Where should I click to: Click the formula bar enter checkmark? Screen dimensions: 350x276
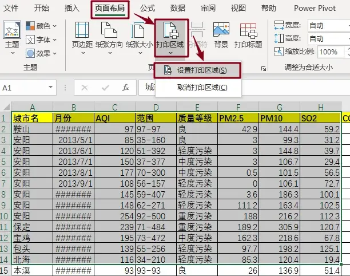click(105, 88)
